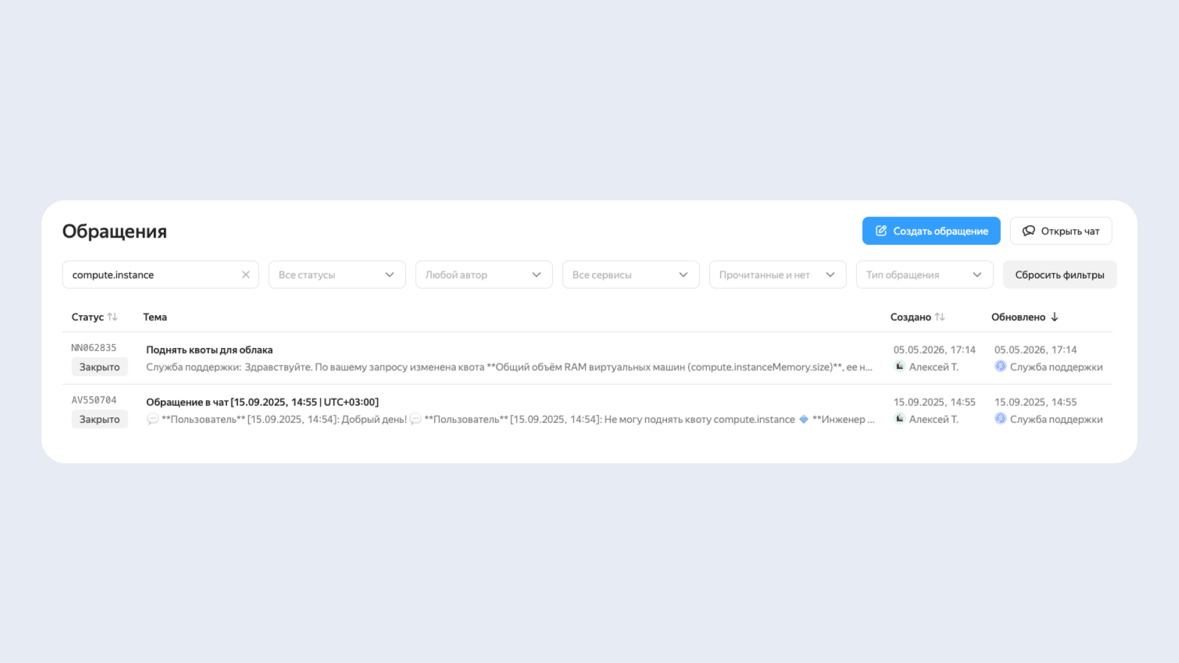The image size is (1179, 663).
Task: Click "Создать обращение" button
Action: coord(931,231)
